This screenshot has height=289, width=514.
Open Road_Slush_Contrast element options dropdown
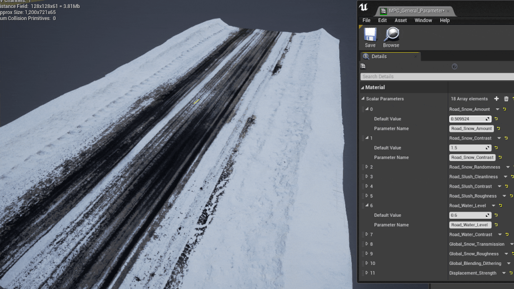click(x=499, y=187)
